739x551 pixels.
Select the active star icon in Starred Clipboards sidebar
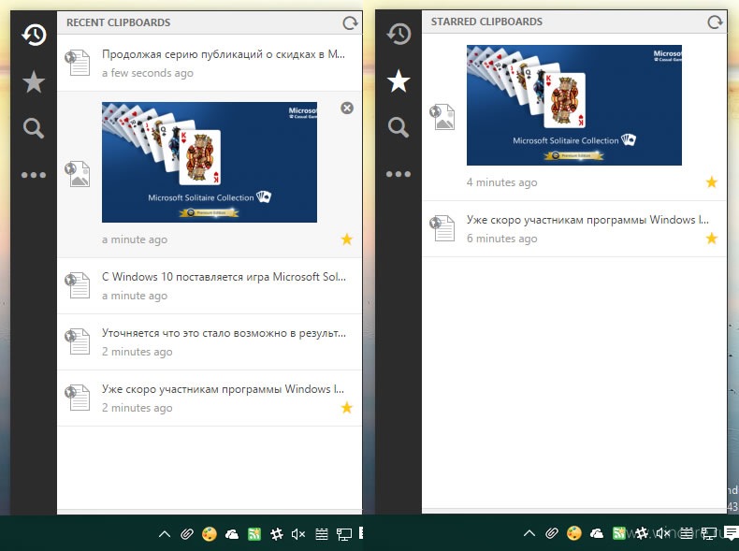click(x=398, y=80)
